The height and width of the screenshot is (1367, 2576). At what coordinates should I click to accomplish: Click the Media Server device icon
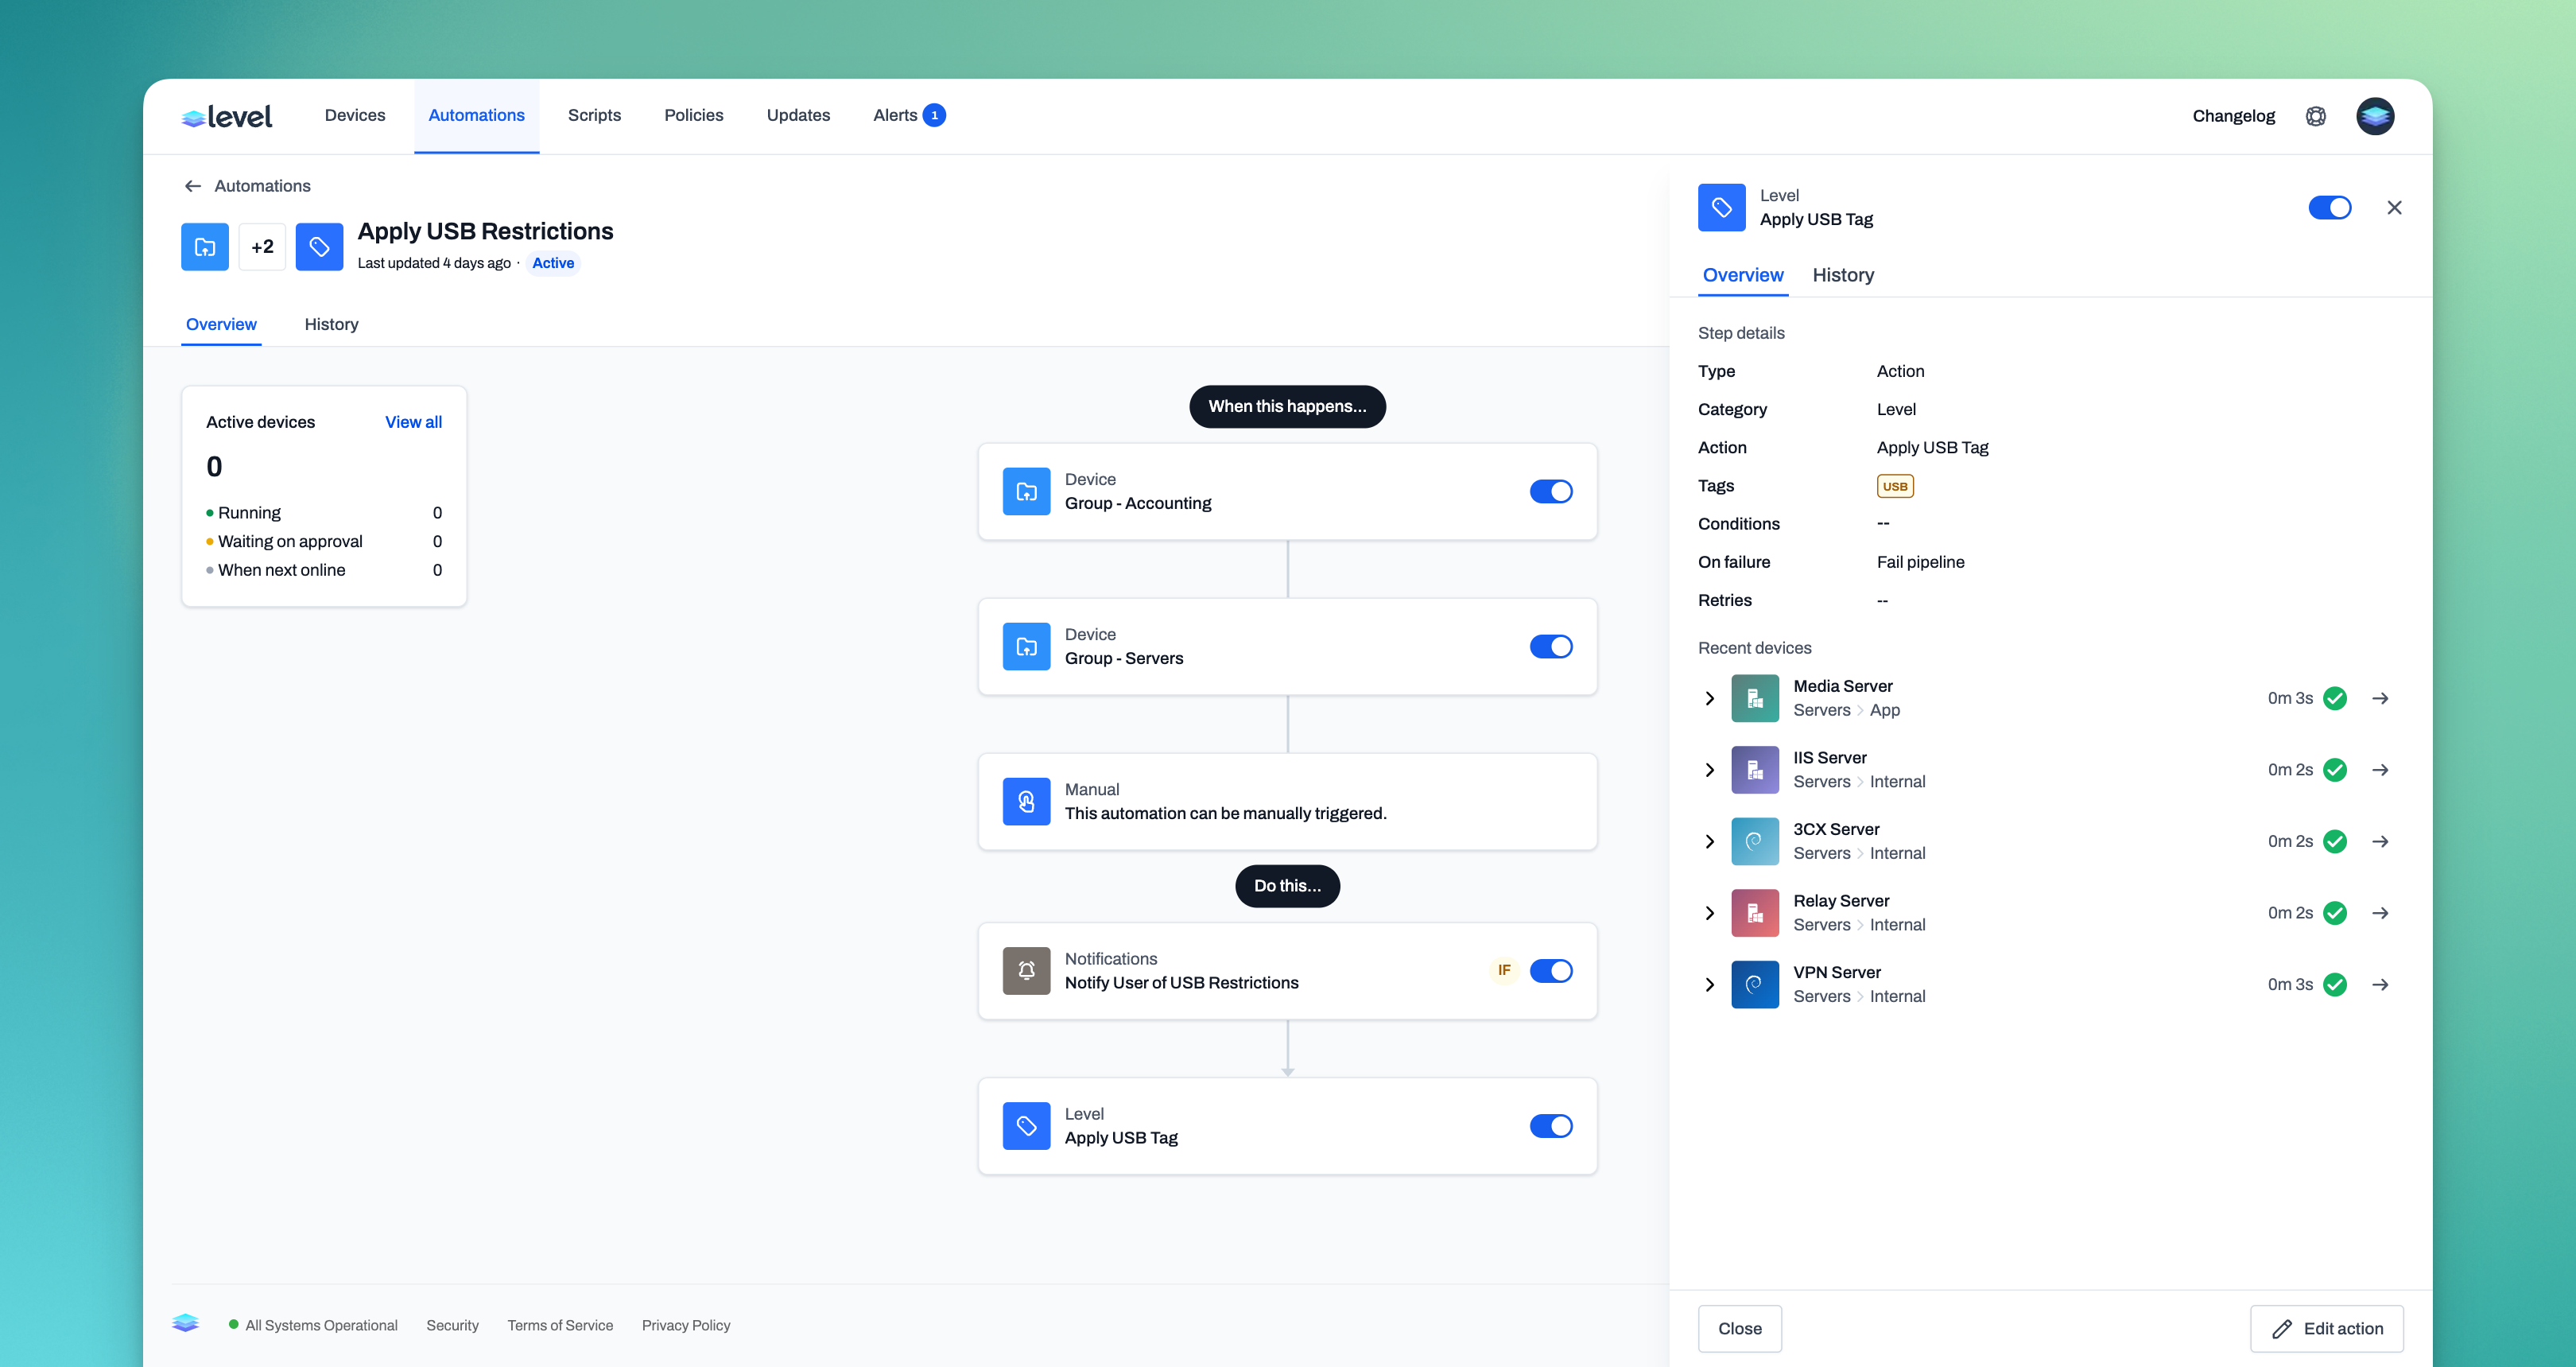pos(1754,698)
